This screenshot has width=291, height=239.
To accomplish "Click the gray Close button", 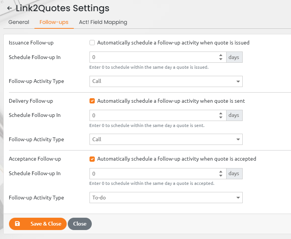I will click(80, 224).
